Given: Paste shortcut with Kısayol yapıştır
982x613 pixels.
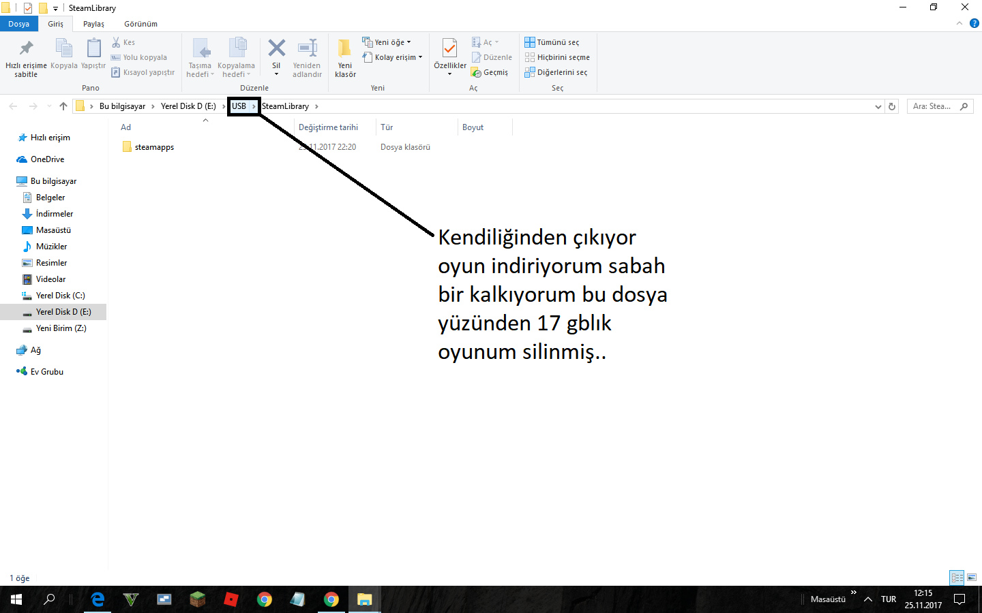Looking at the screenshot, I should click(x=143, y=72).
